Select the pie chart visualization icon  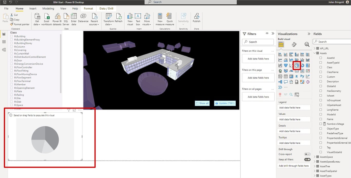pos(297,65)
